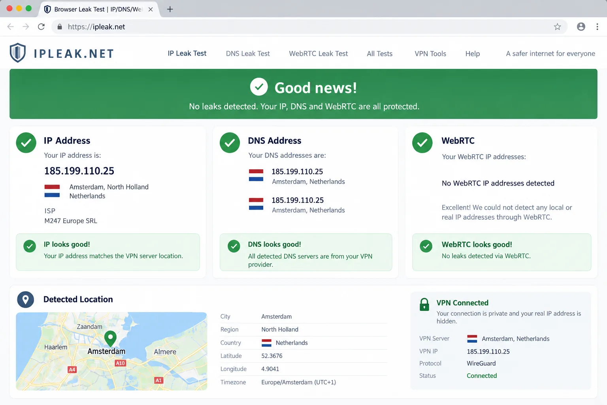The height and width of the screenshot is (405, 607).
Task: Click the green check next to DNS Address
Action: (230, 143)
